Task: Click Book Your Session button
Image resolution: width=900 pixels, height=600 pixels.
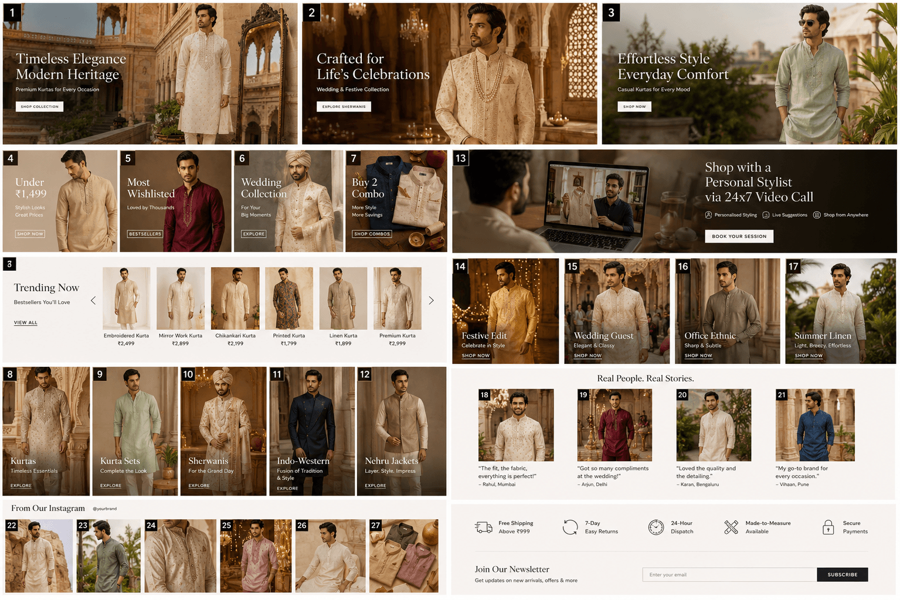Action: click(739, 236)
